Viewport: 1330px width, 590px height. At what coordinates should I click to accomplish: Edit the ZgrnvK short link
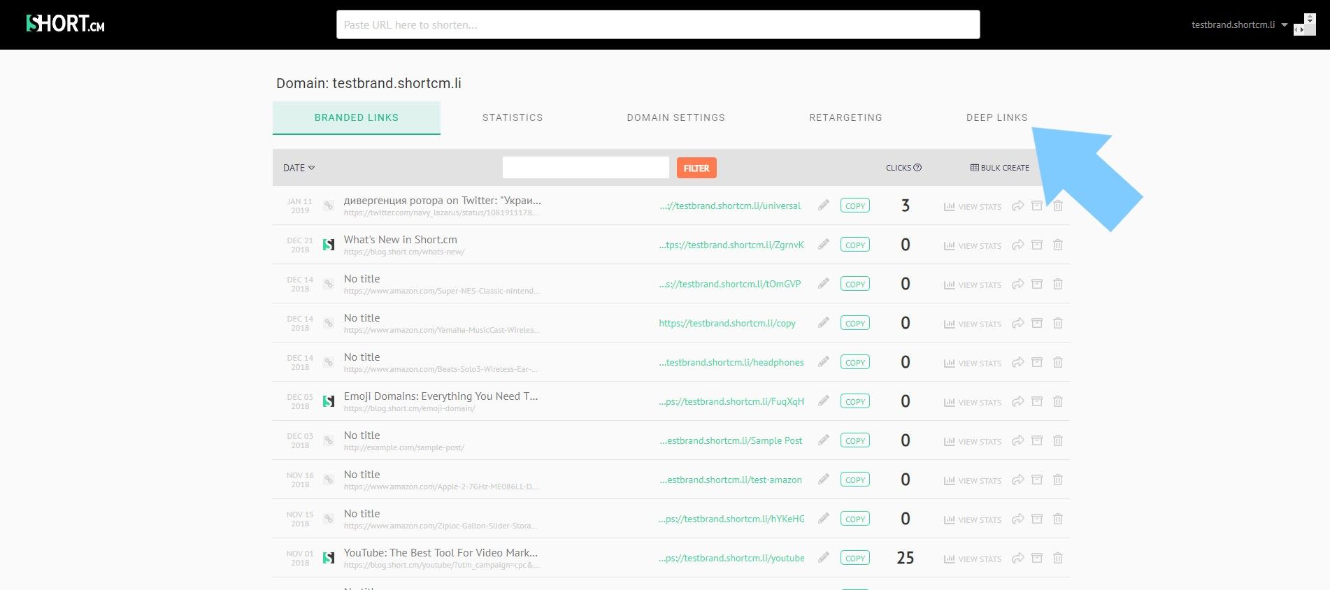(824, 244)
